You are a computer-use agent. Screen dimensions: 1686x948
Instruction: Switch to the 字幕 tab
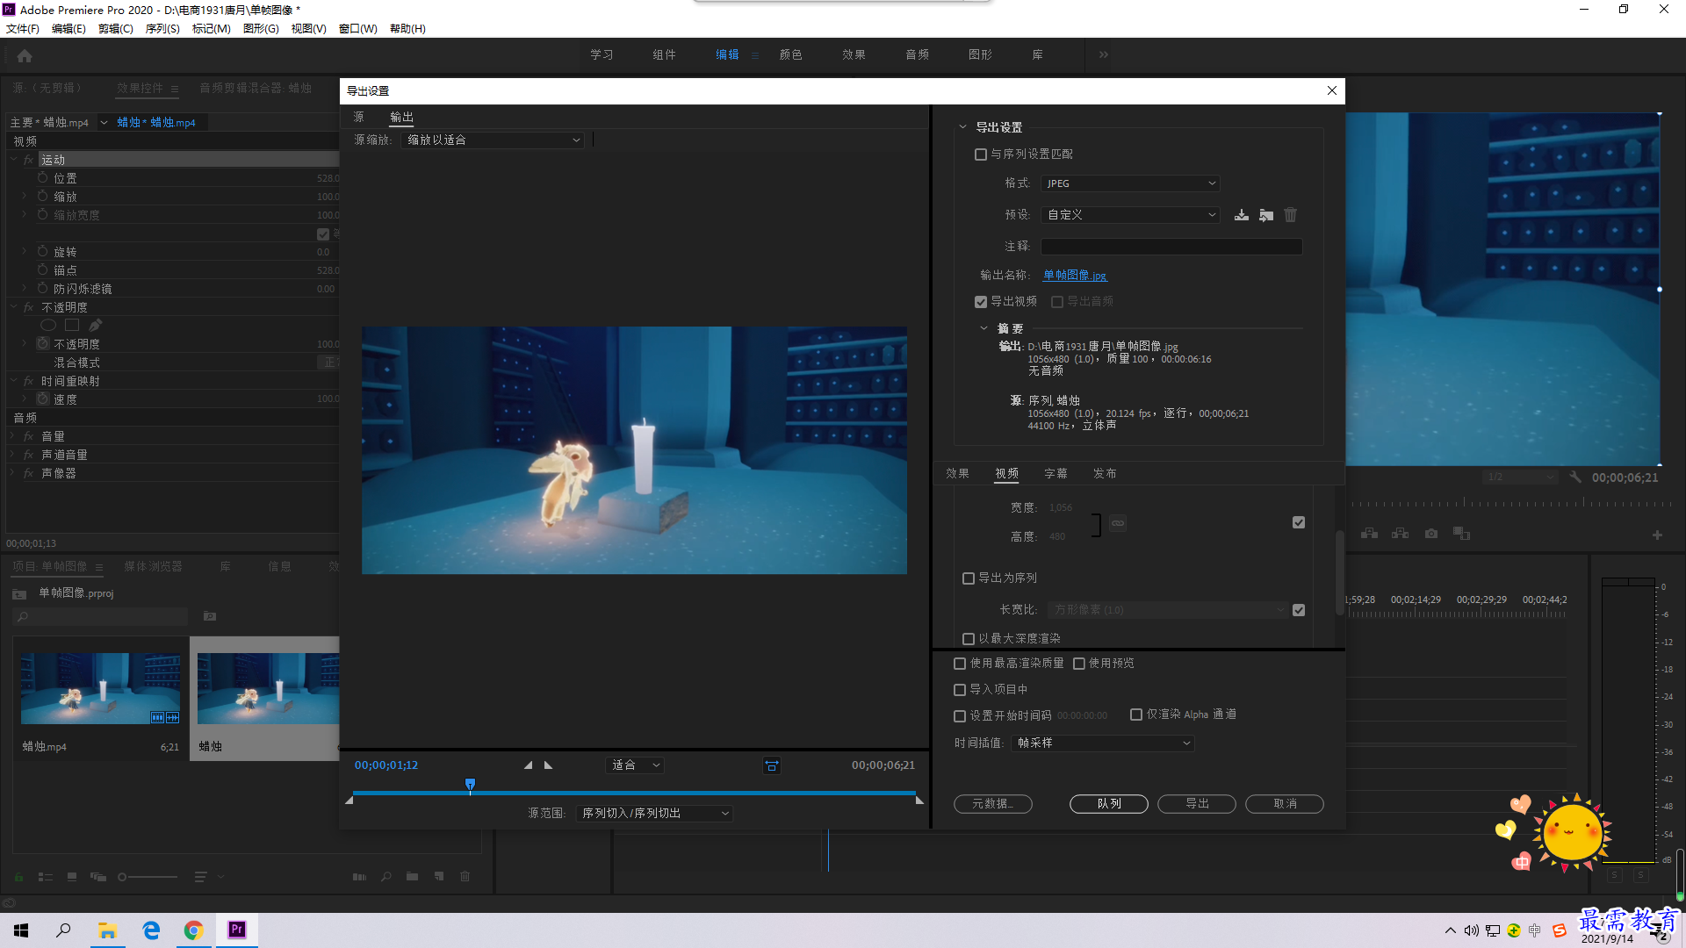coord(1056,474)
